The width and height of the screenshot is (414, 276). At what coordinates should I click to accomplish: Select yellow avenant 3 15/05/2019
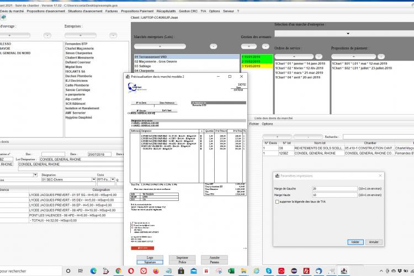click(x=257, y=66)
